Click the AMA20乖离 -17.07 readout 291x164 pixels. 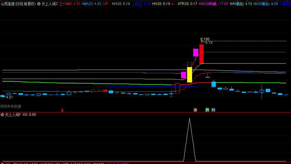[214, 4]
